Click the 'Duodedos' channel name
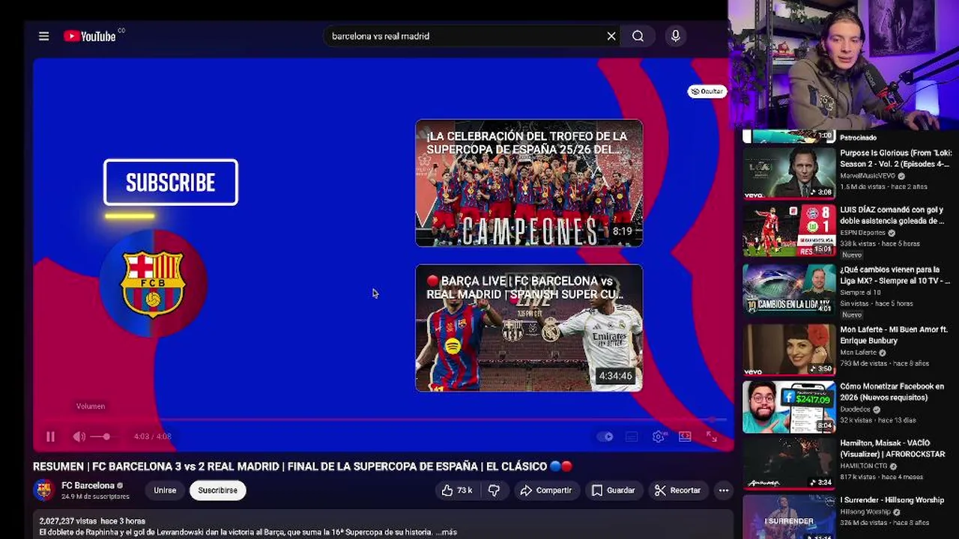 [x=856, y=409]
